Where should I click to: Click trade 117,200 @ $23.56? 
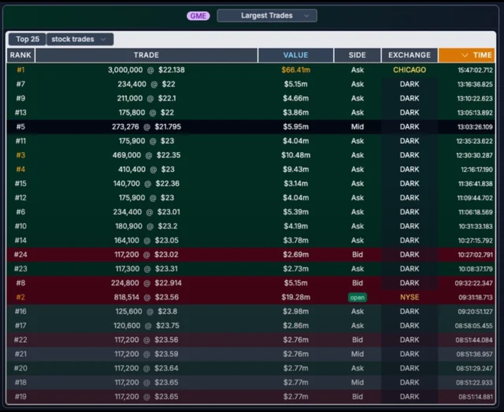(x=146, y=340)
